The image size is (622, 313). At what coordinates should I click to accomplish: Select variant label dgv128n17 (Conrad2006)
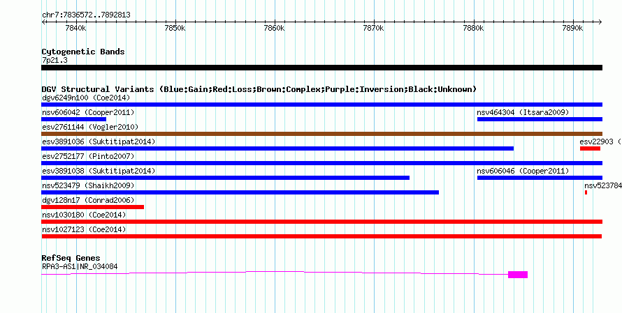88,200
